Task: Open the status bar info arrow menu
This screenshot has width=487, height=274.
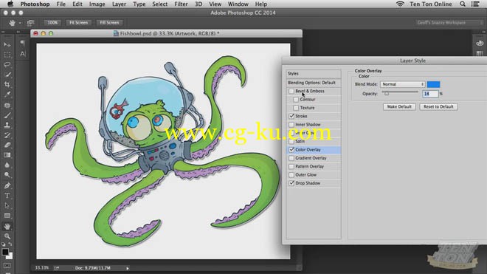Action: tap(128, 268)
